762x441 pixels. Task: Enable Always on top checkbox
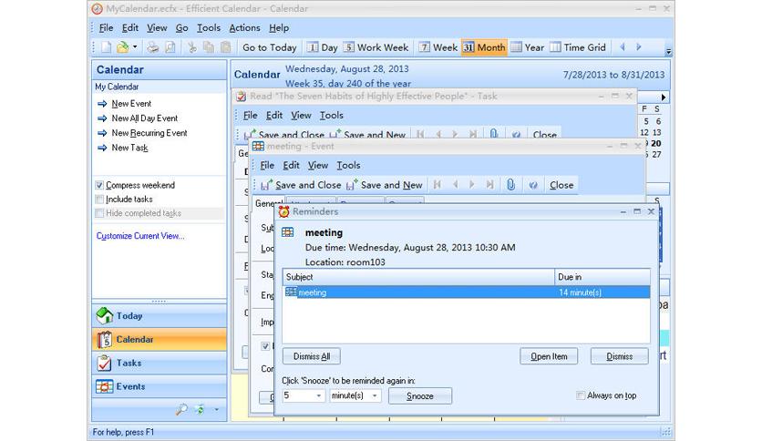(x=581, y=395)
